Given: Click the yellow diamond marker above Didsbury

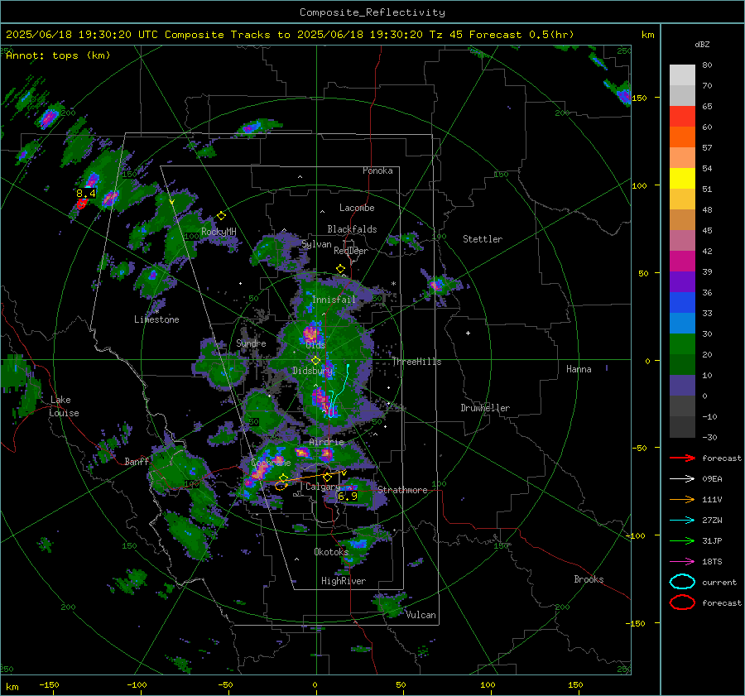Looking at the screenshot, I should [315, 361].
